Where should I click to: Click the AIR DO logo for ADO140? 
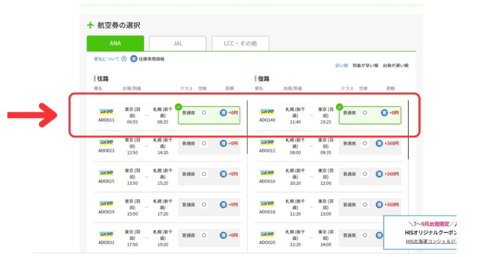(x=267, y=112)
